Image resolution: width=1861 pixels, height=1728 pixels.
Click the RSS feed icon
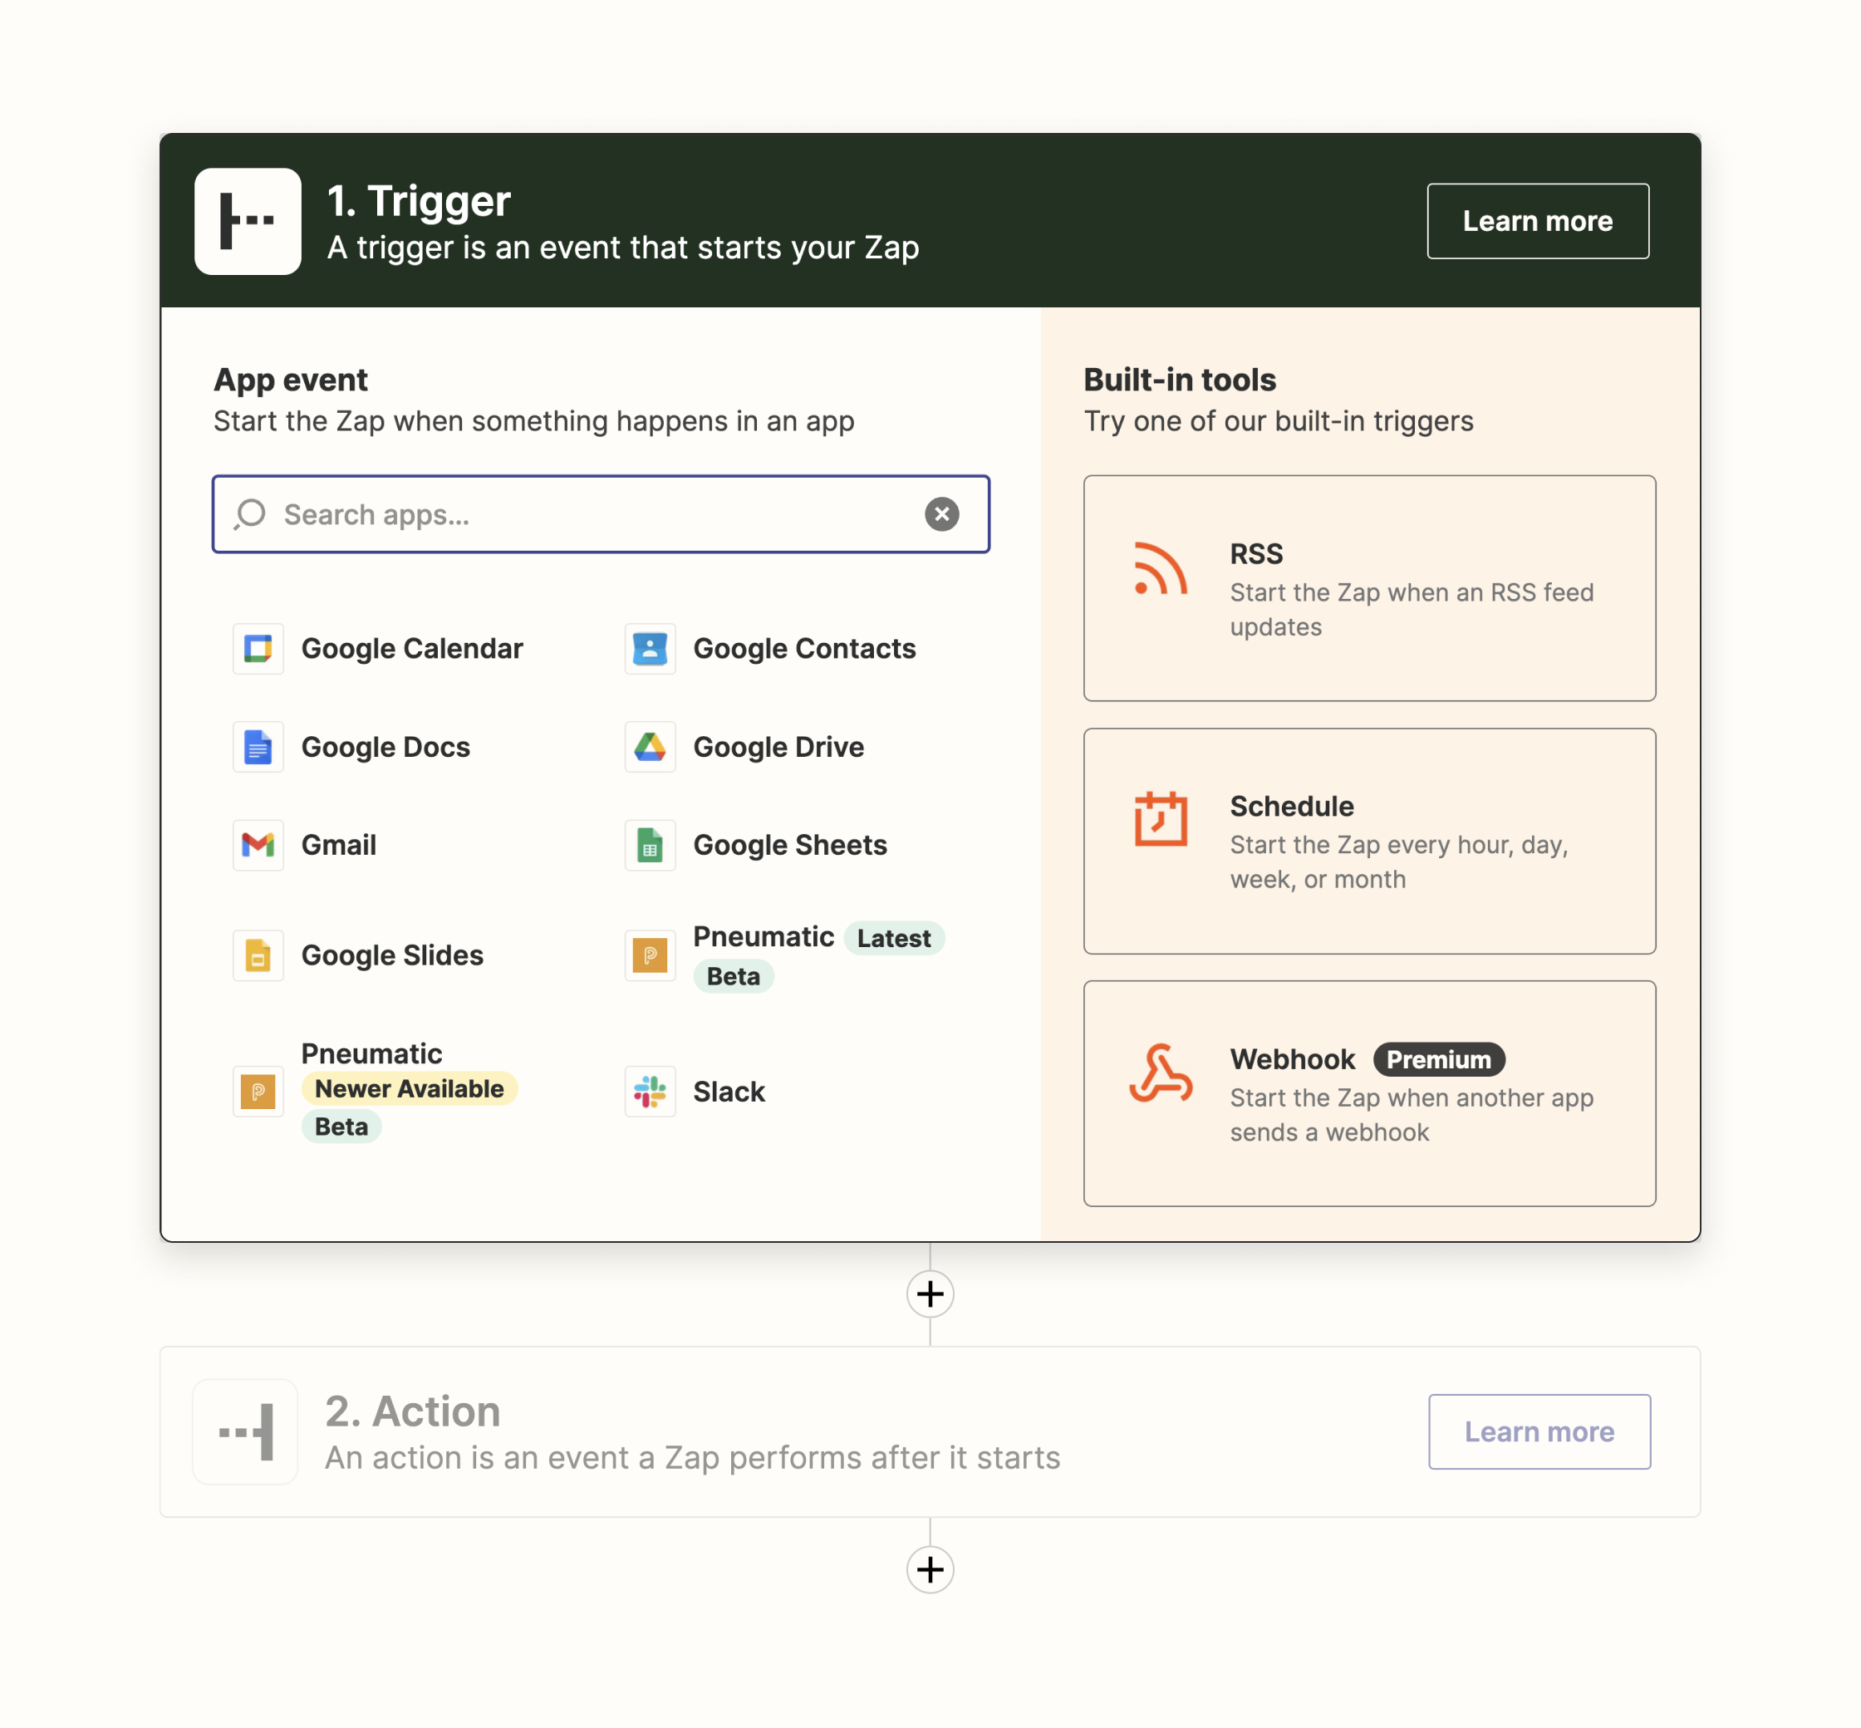[1161, 568]
